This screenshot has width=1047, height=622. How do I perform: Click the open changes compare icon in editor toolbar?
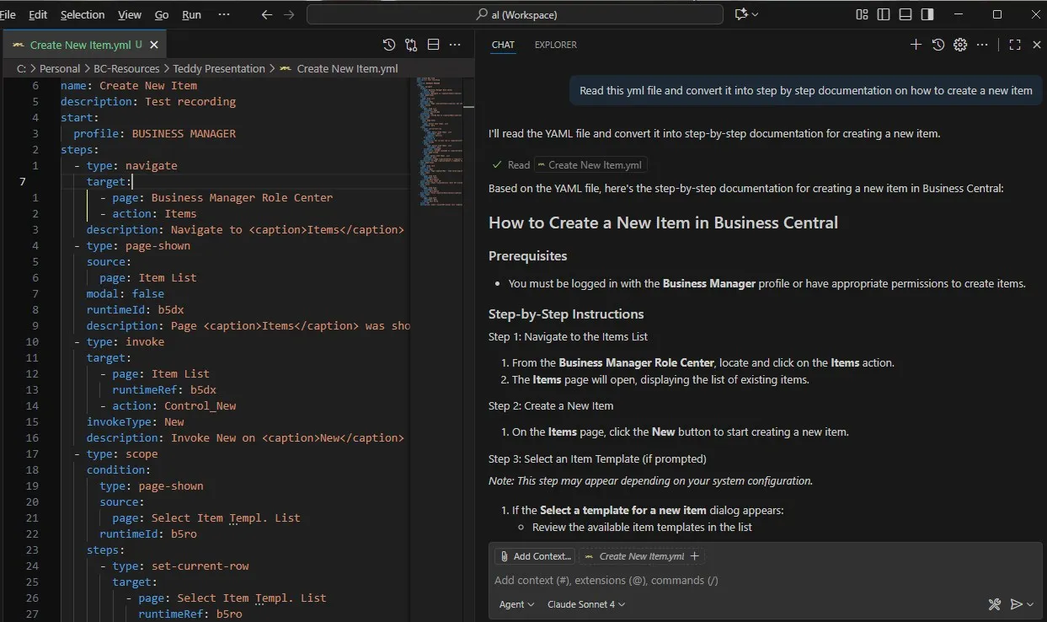point(411,45)
